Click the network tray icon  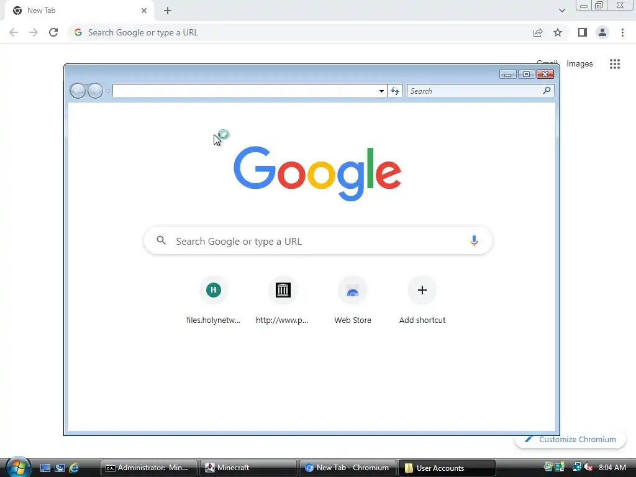coord(576,467)
